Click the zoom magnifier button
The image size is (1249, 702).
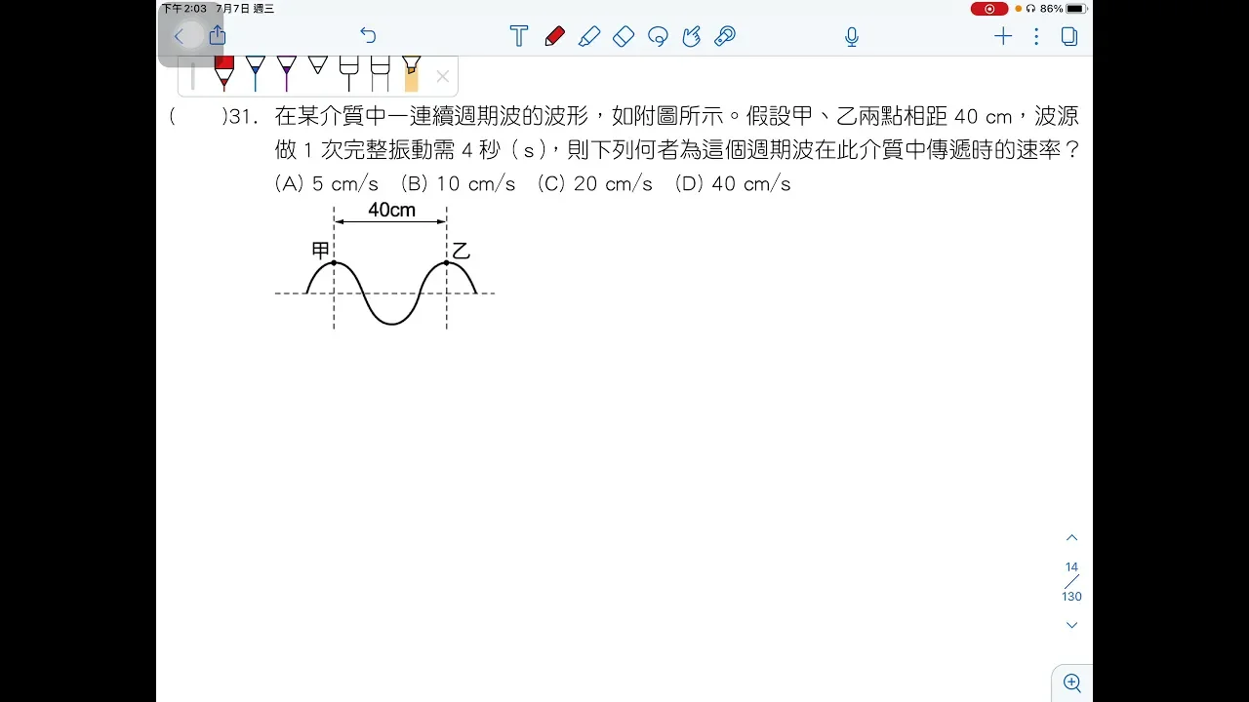click(1072, 682)
